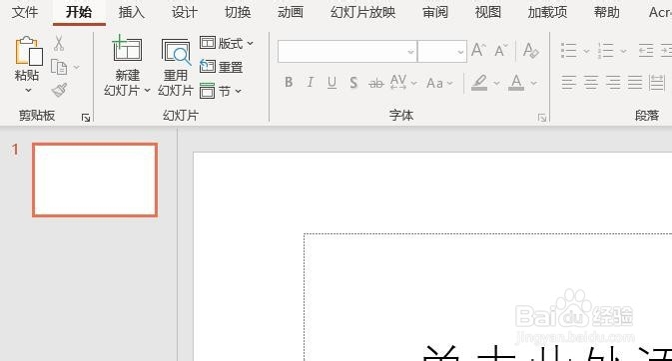Viewport: 672px width, 361px height.
Task: Toggle Italic formatting
Action: [x=310, y=82]
